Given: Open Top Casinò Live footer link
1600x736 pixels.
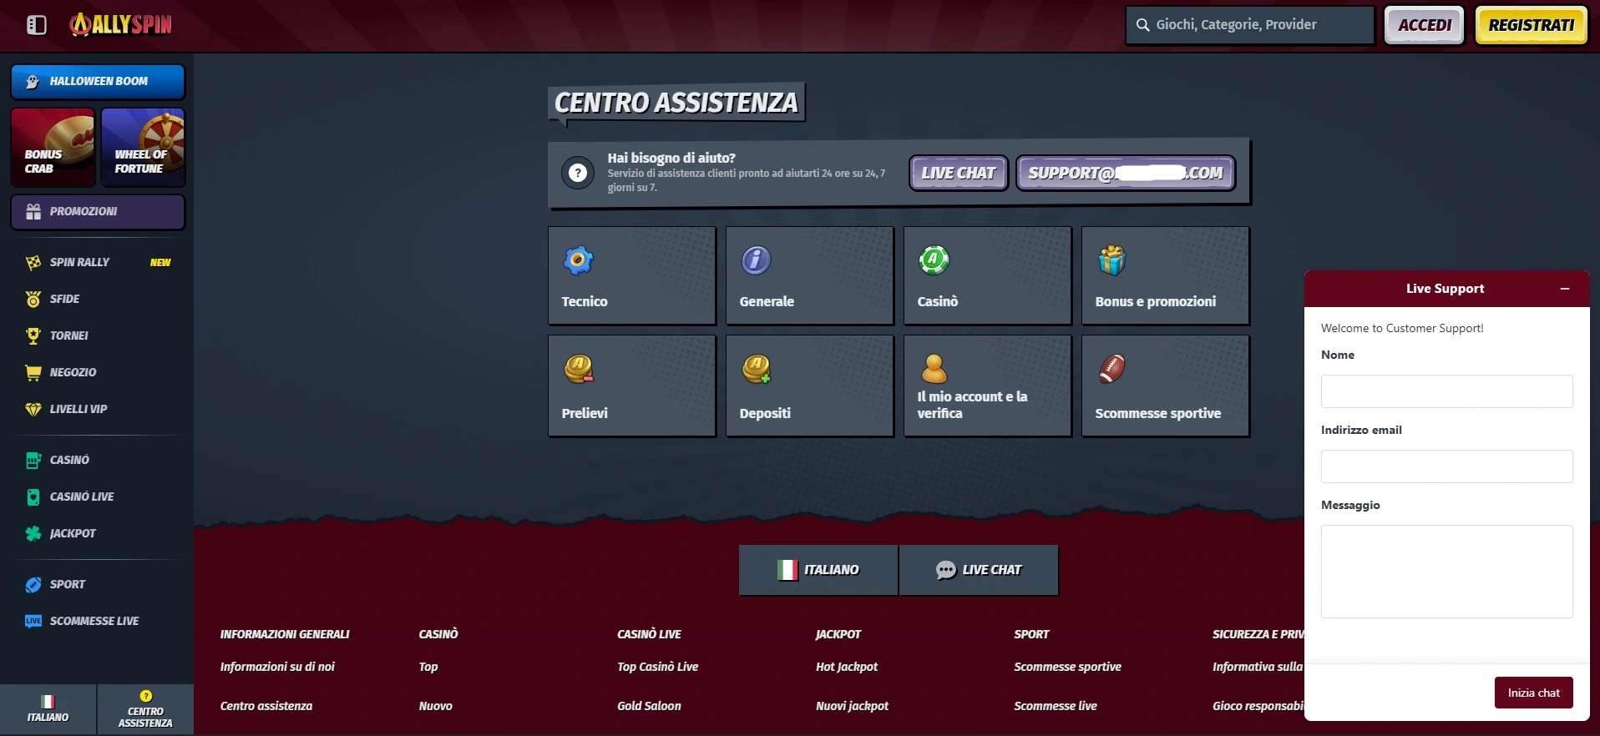Looking at the screenshot, I should [657, 667].
